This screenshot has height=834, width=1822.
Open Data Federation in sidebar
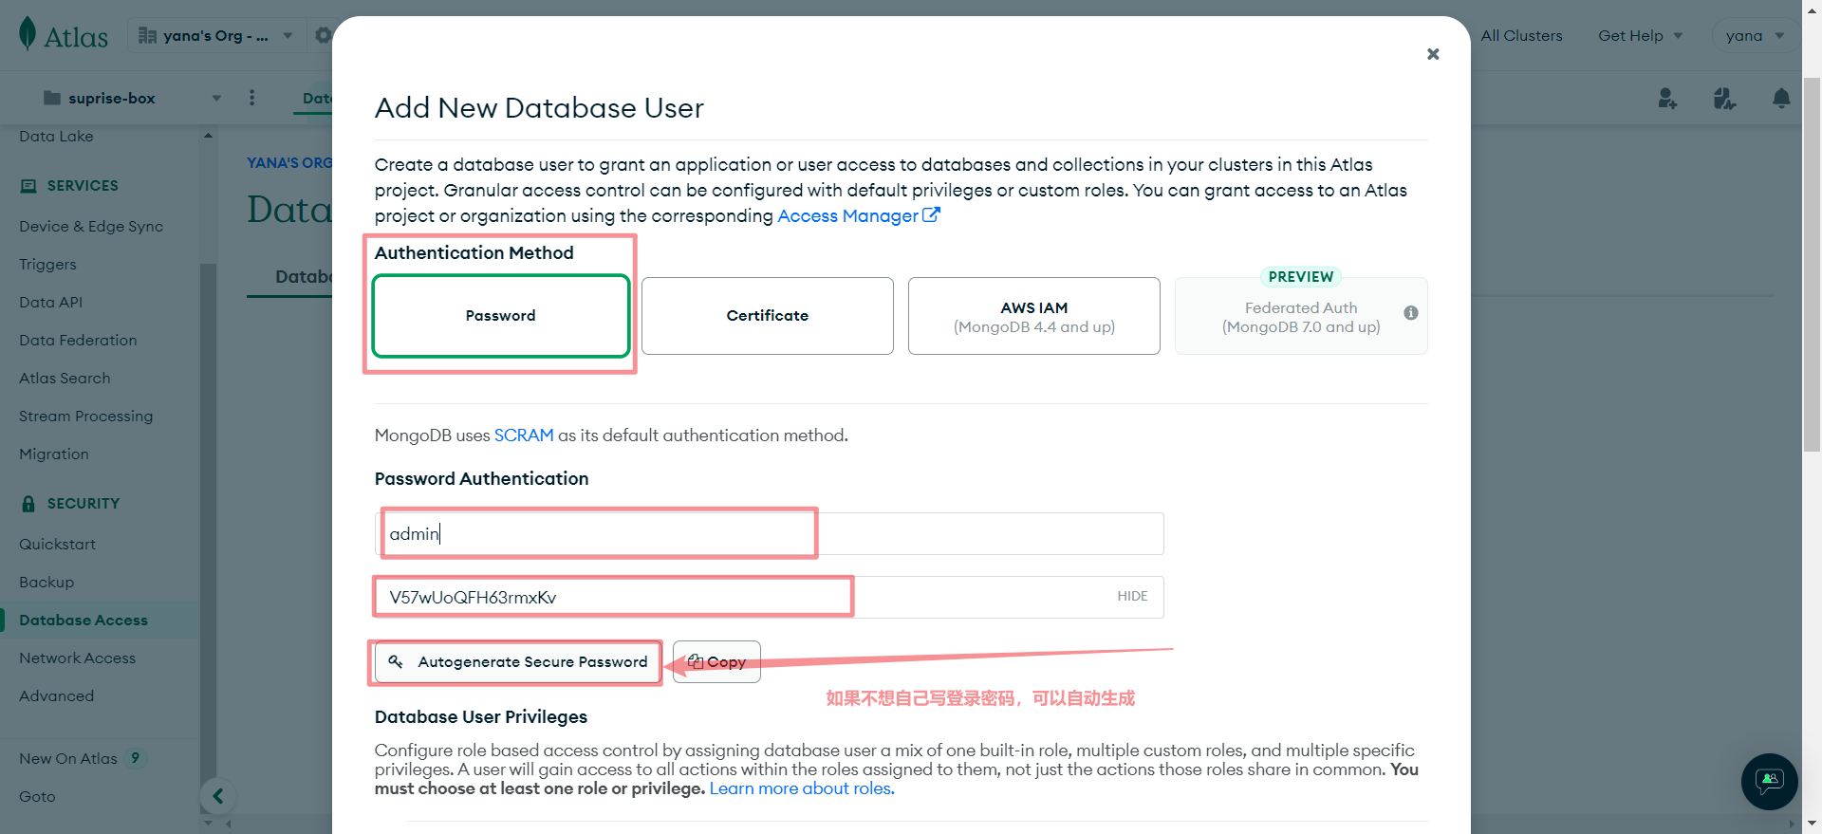pos(78,341)
